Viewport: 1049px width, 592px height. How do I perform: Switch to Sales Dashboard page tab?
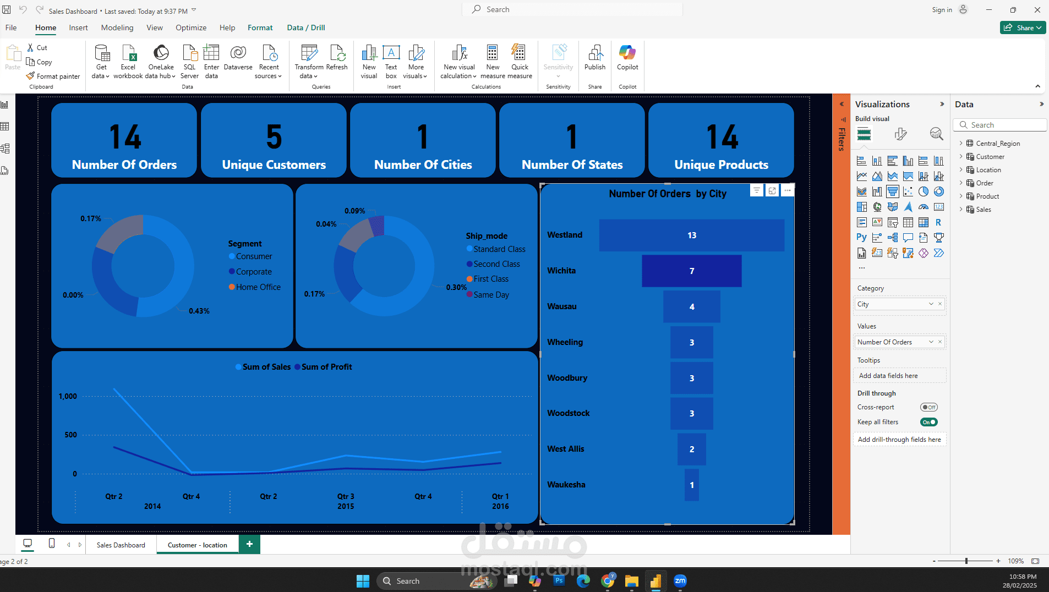tap(121, 545)
